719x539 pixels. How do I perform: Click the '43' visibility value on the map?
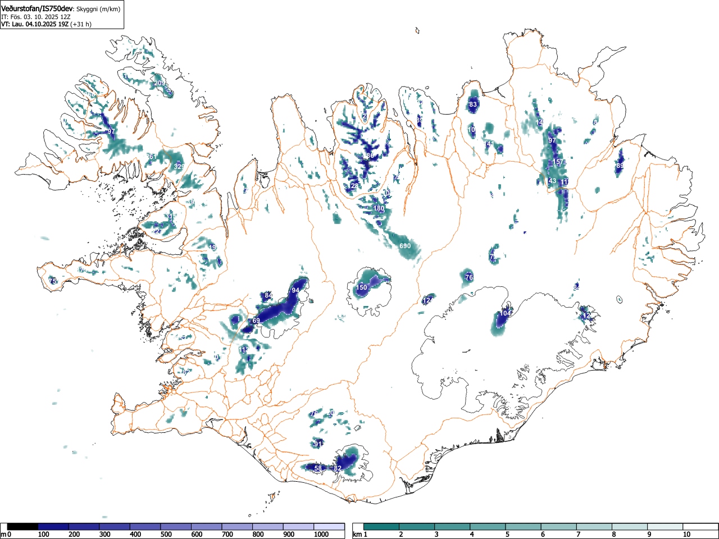(552, 181)
